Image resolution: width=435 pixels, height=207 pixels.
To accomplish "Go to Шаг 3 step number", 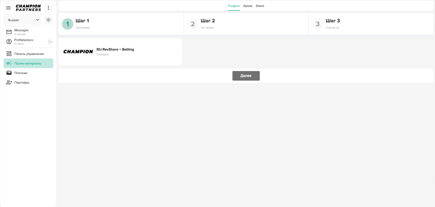I will coord(318,24).
